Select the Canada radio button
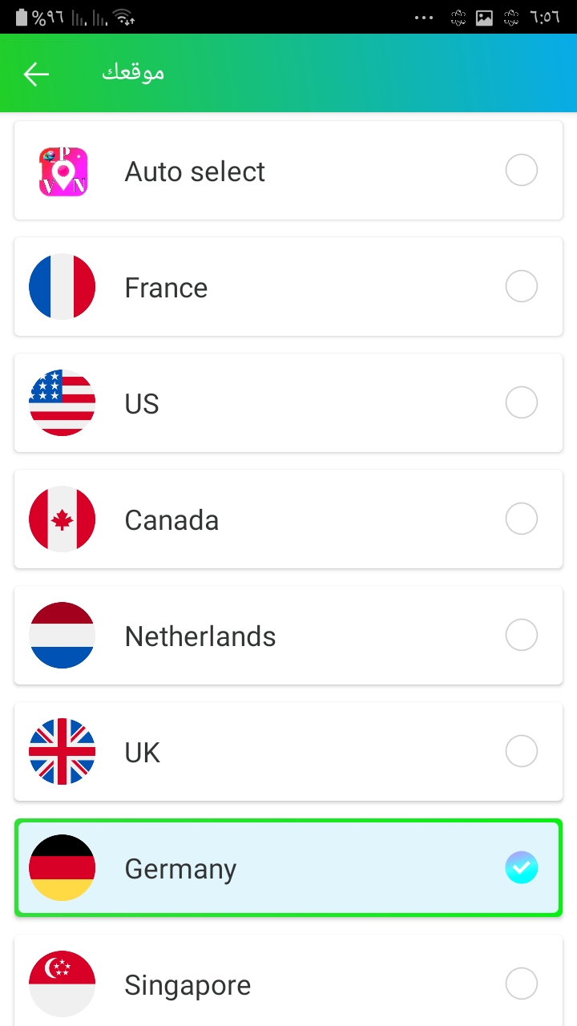Viewport: 577px width, 1026px height. click(521, 519)
